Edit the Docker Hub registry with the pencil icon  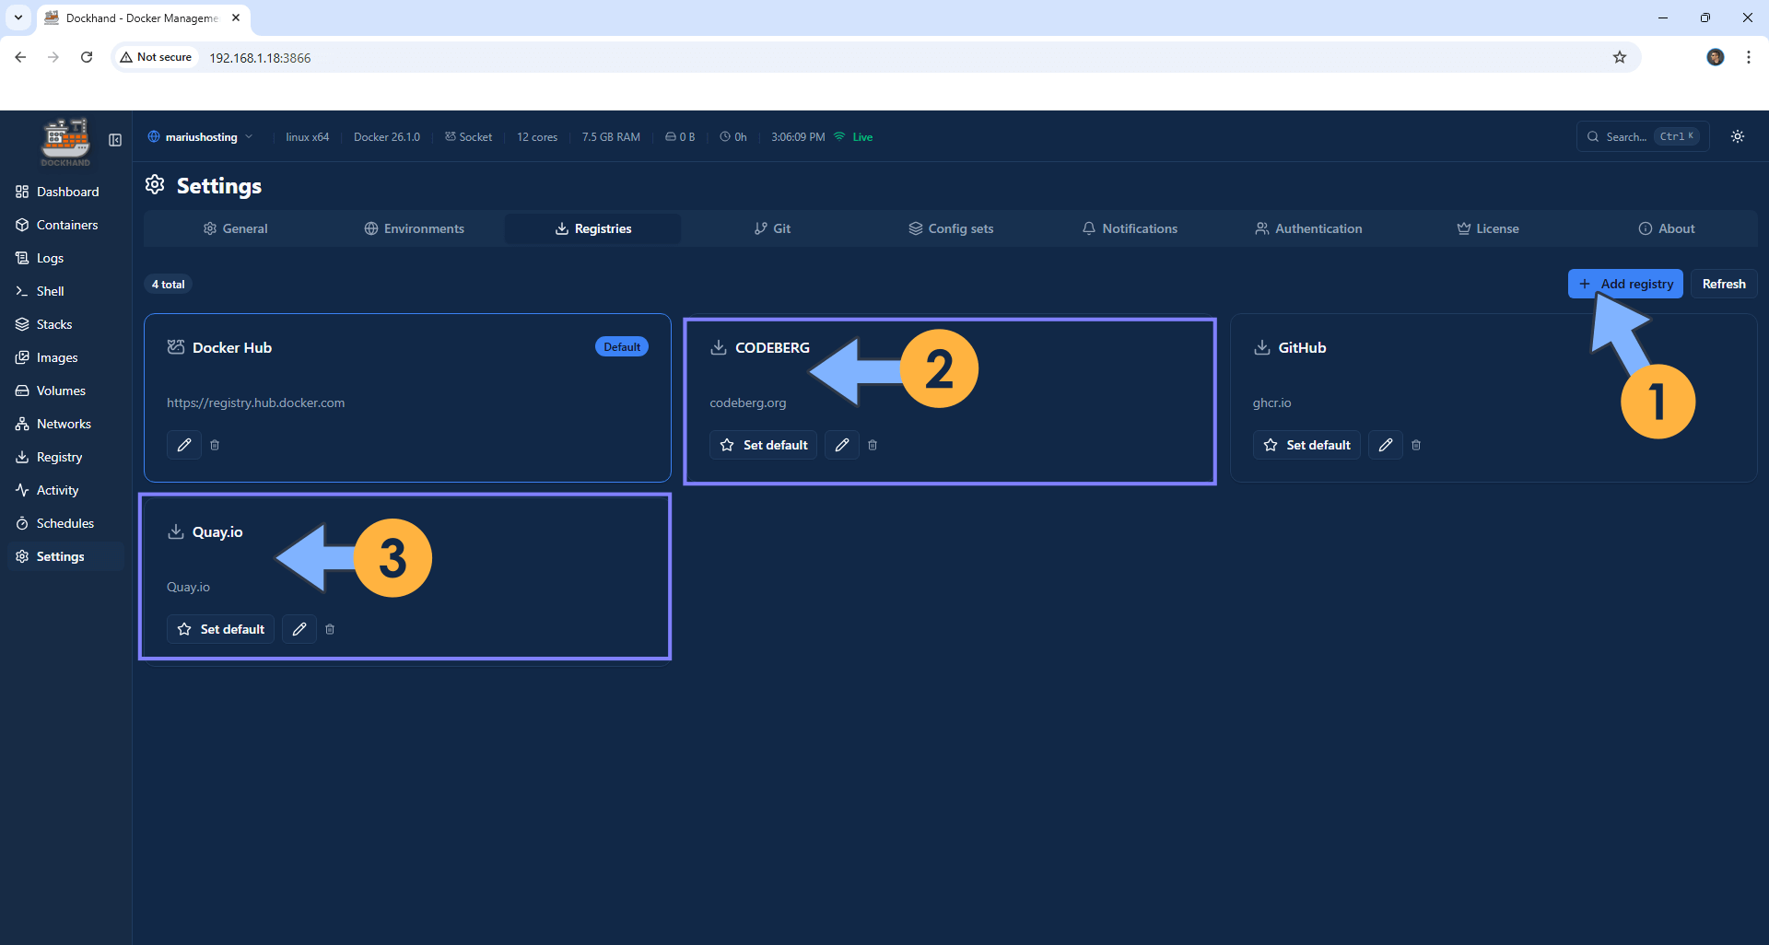pos(183,444)
